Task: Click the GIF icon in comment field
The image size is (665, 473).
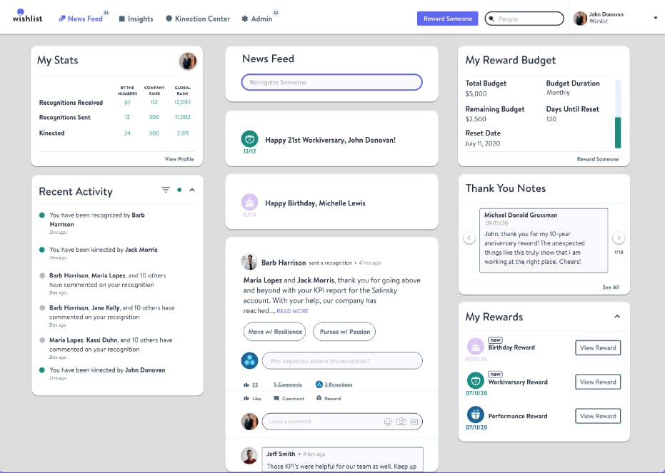Action: 414,422
